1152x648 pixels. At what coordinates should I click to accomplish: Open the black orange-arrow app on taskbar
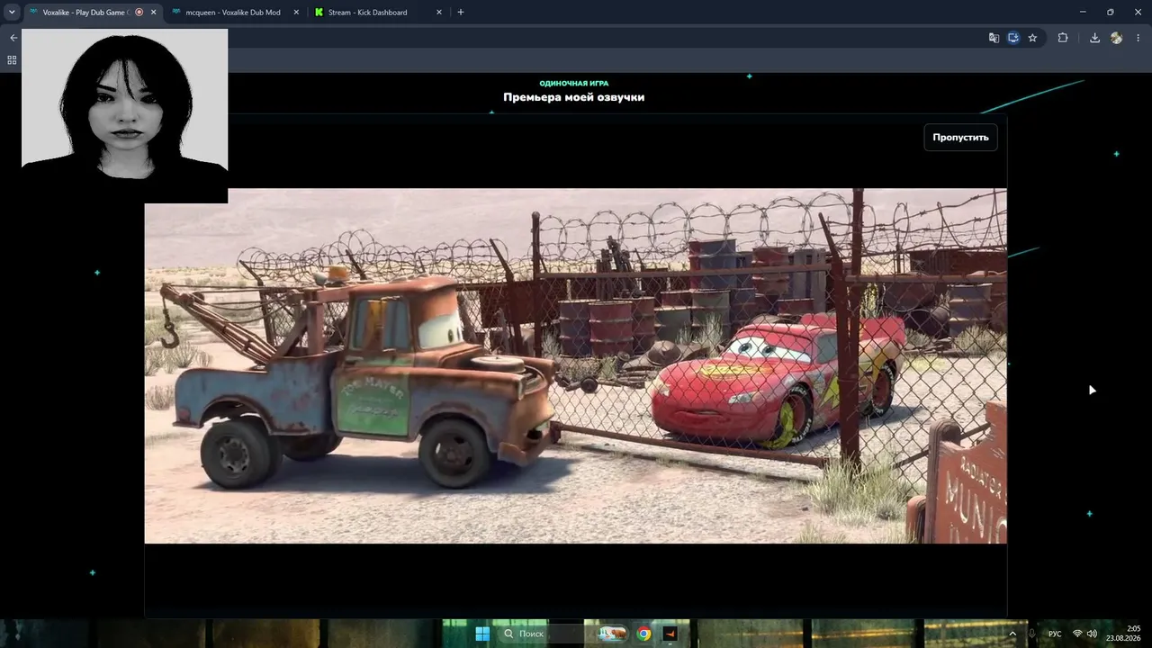(670, 634)
